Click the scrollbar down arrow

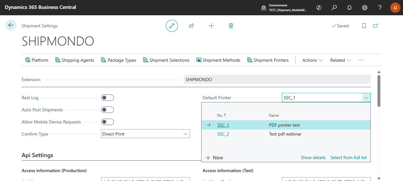click(x=379, y=178)
